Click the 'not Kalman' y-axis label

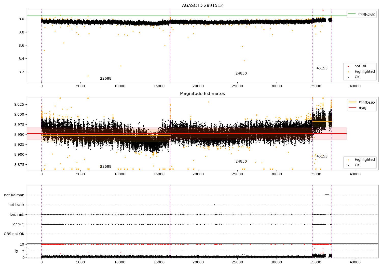point(14,195)
